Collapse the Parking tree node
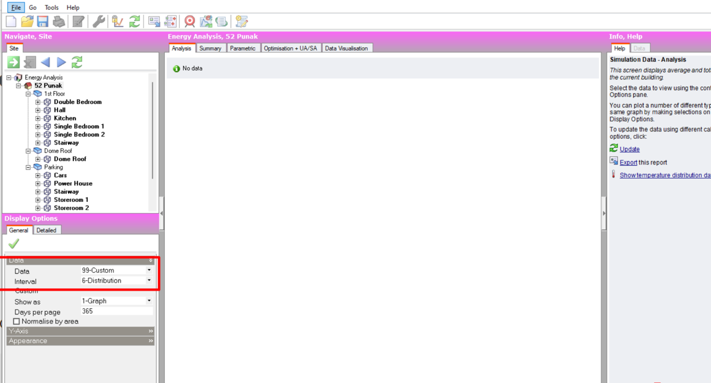The image size is (711, 383). (28, 167)
